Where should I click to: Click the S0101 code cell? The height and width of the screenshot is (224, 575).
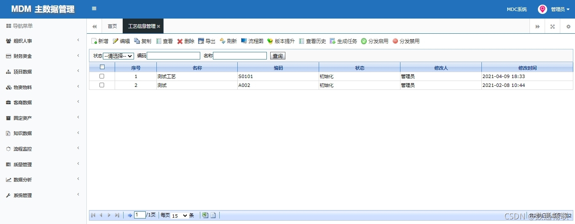[x=278, y=76]
